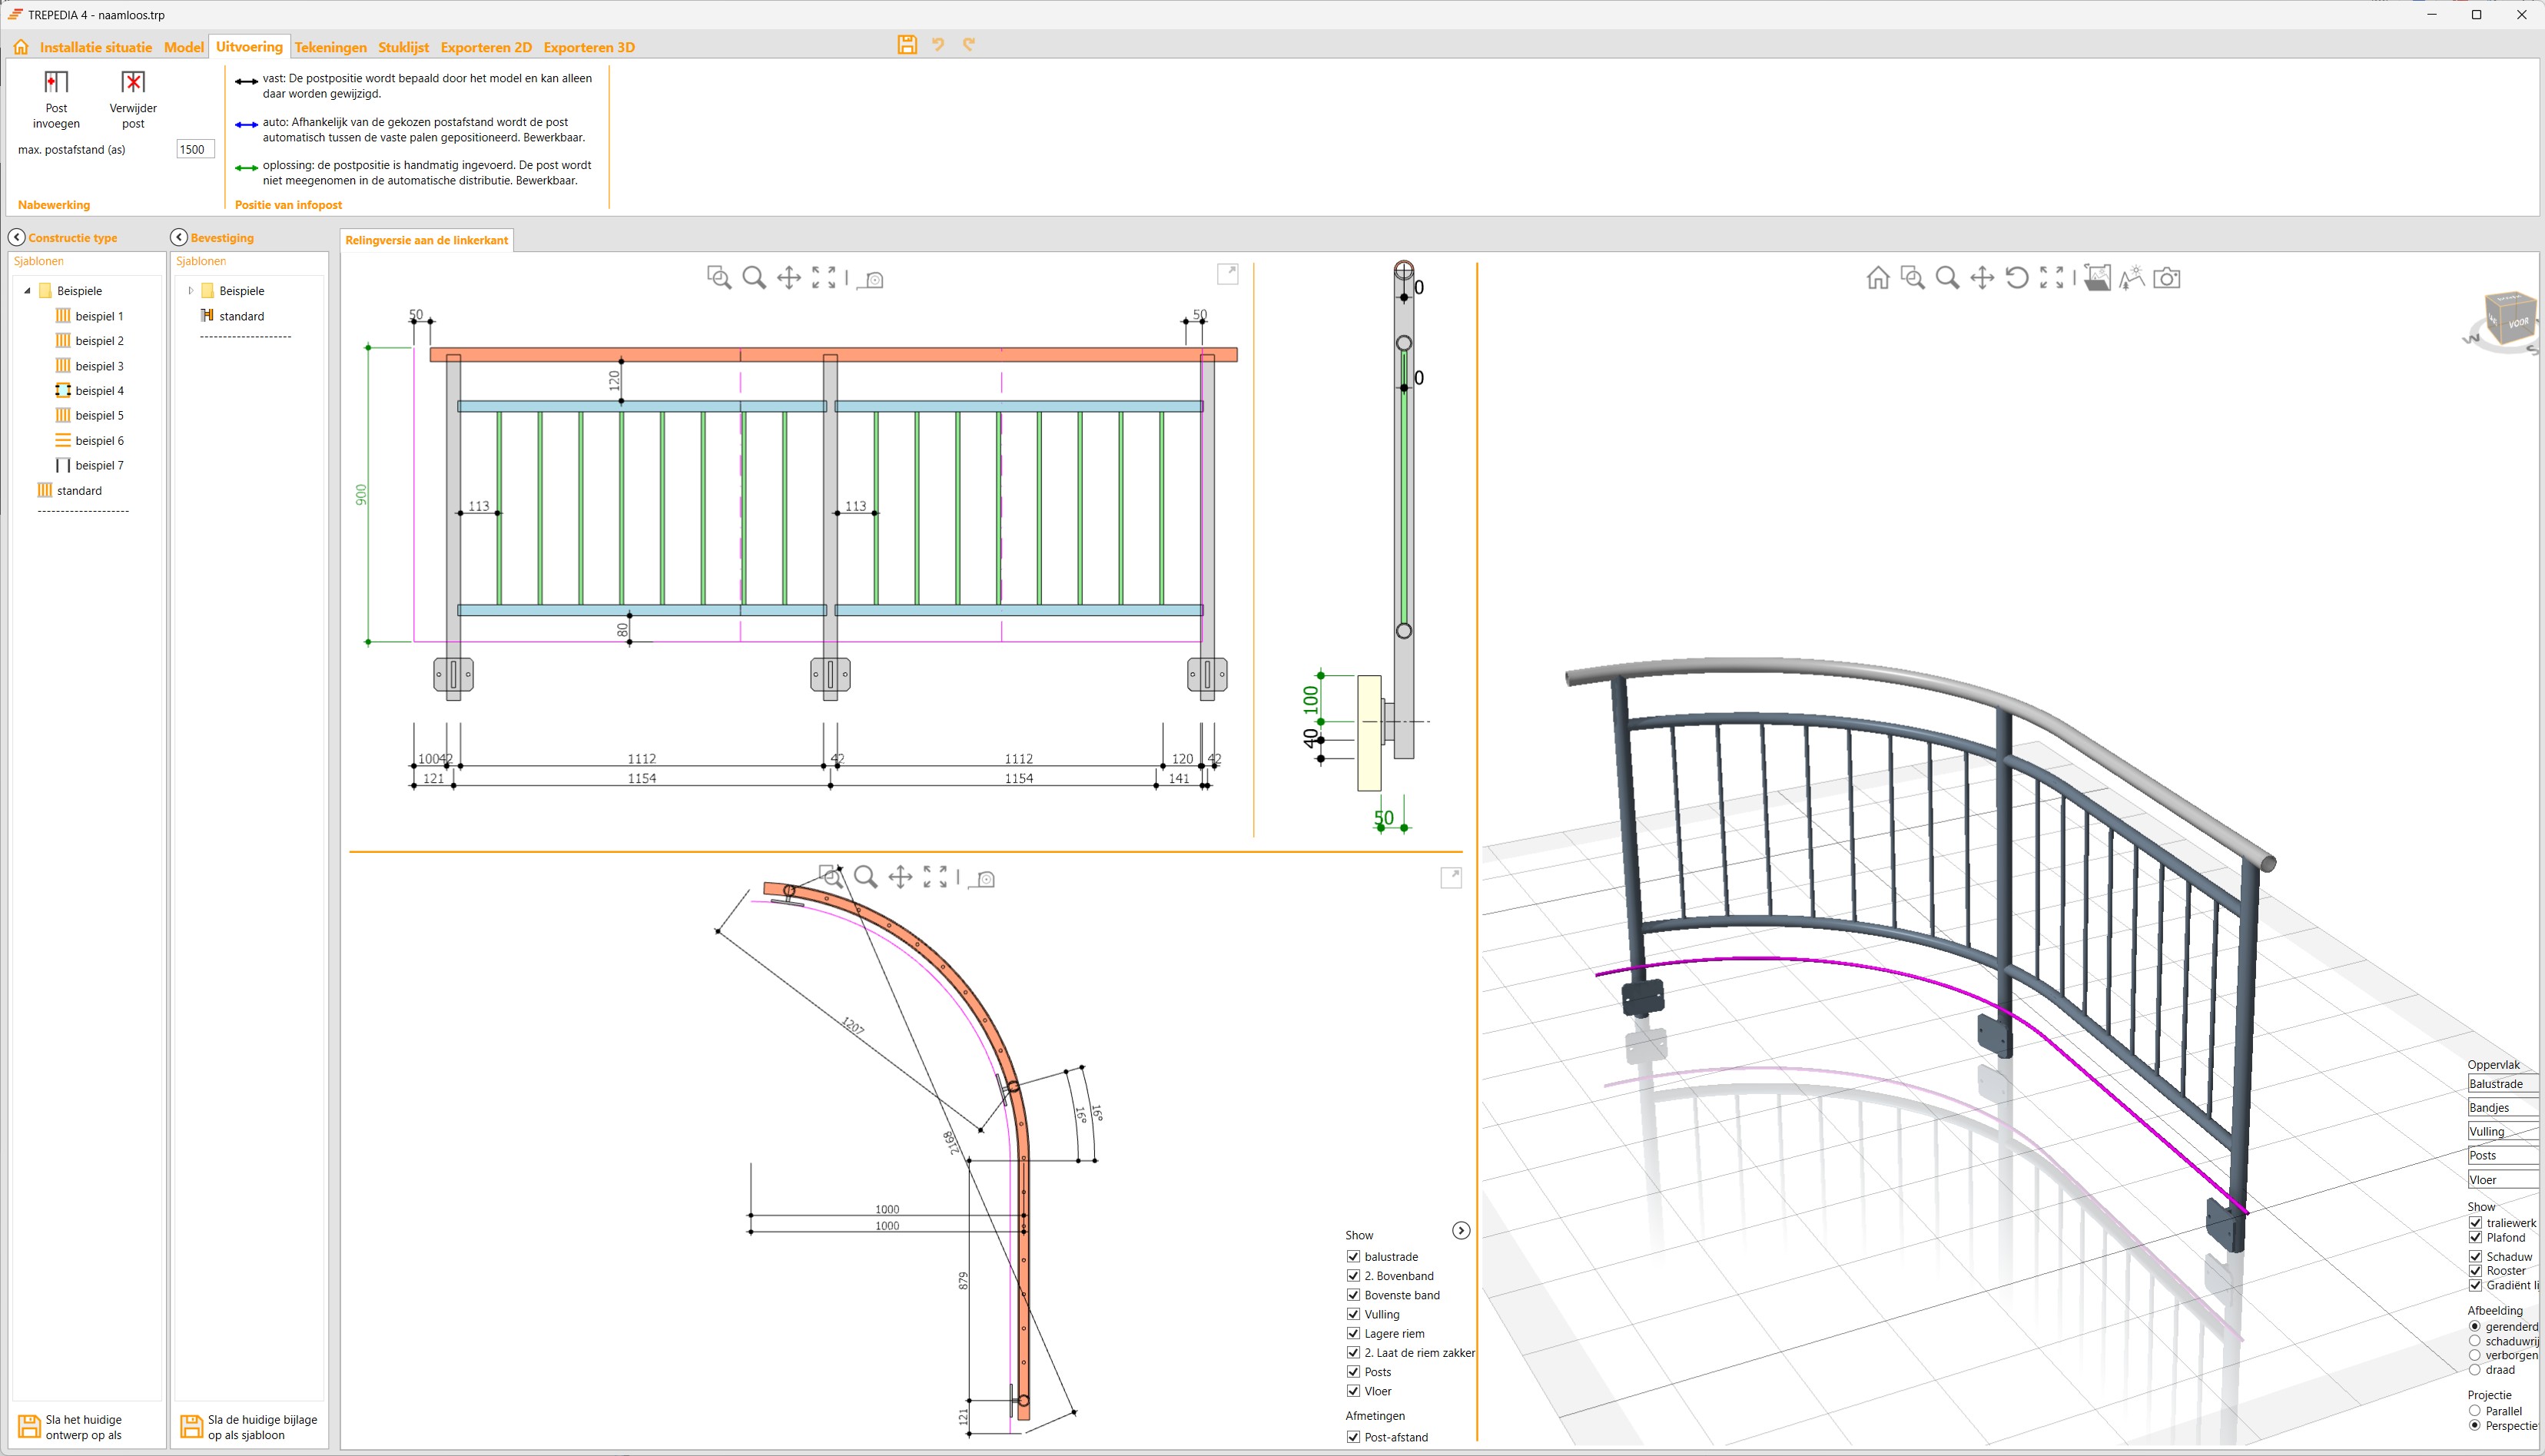Collapse the Constructie type panel arrow
This screenshot has height=1456, width=2545.
(17, 238)
